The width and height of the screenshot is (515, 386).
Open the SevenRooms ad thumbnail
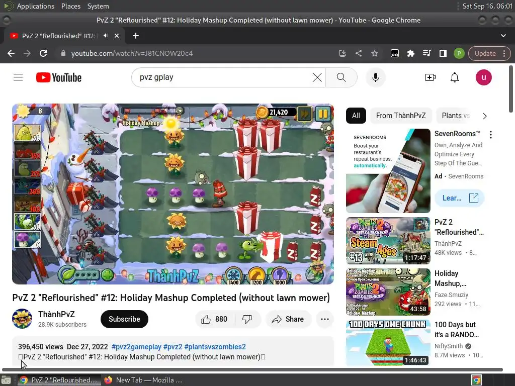[x=388, y=171]
